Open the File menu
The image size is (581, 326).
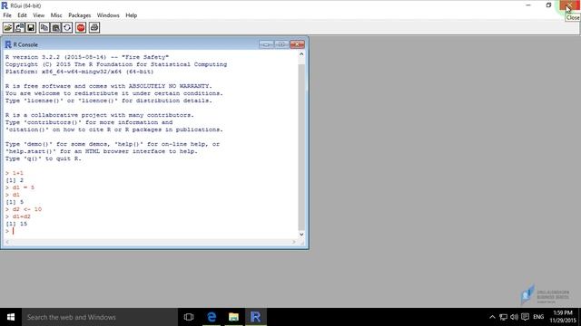tap(7, 15)
